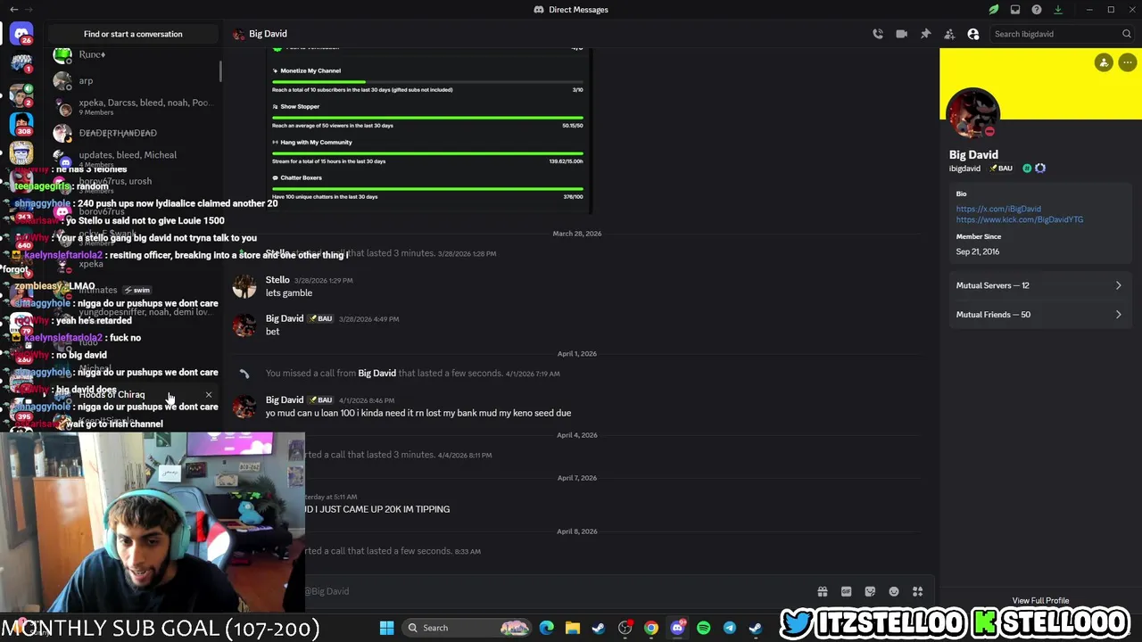Click View Full Profile
Image resolution: width=1142 pixels, height=642 pixels.
pos(1040,601)
